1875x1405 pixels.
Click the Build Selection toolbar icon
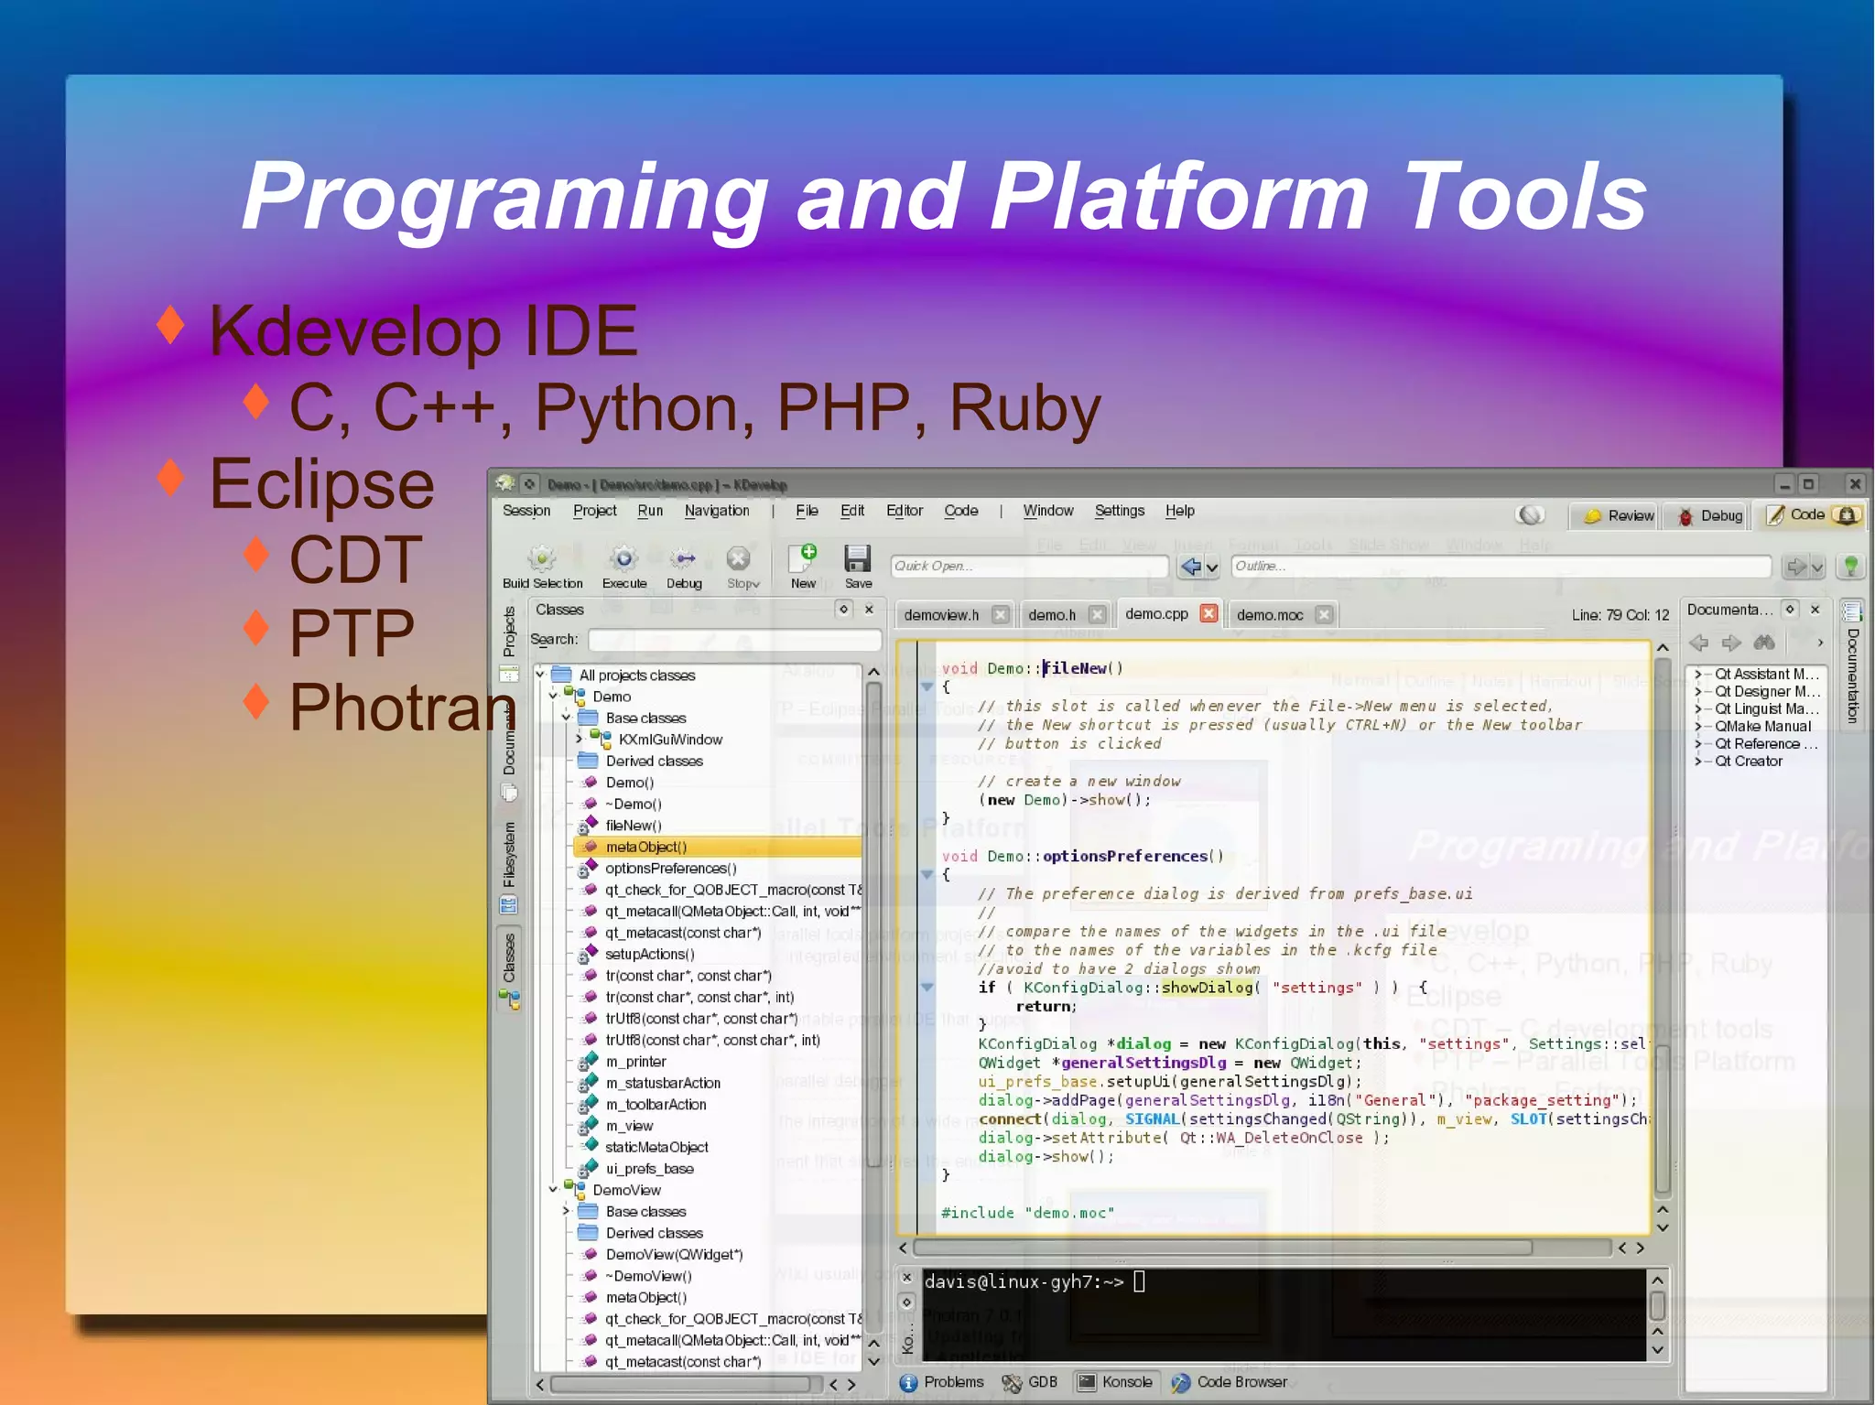click(x=542, y=558)
